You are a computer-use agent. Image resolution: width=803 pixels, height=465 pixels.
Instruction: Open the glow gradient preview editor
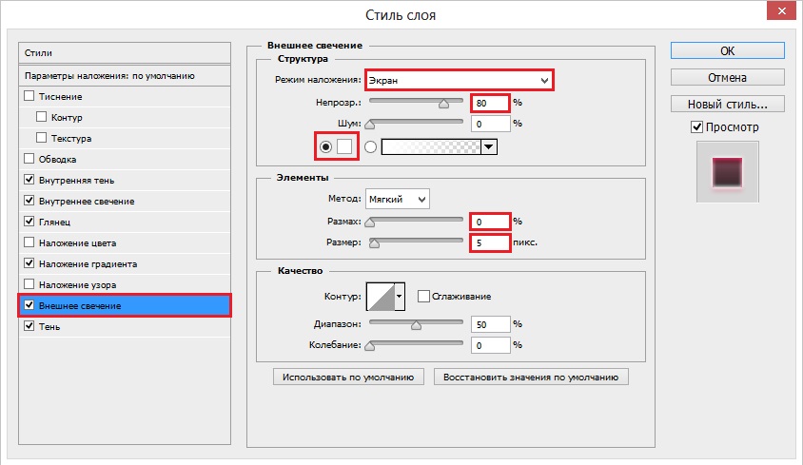[431, 147]
